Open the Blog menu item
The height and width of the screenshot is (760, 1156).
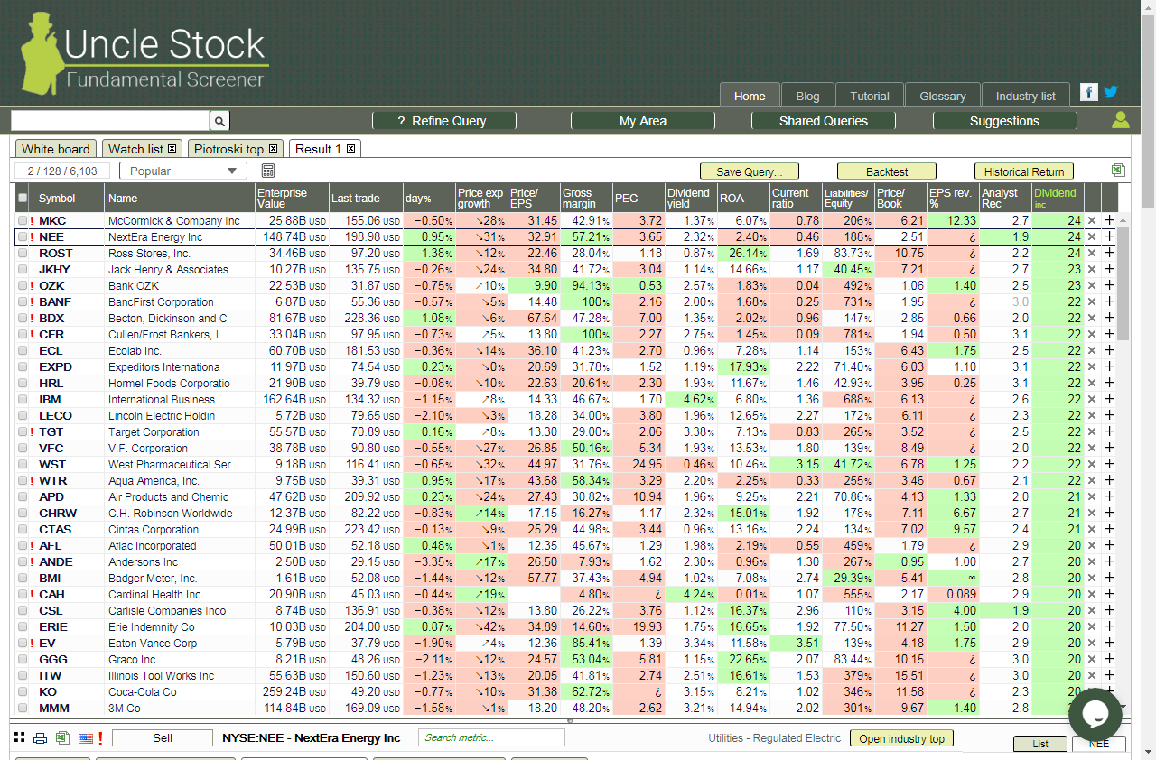coord(807,95)
